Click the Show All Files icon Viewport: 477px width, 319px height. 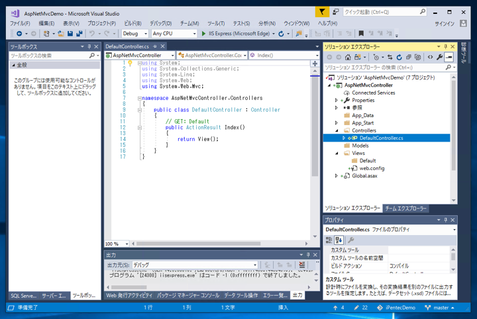(x=417, y=57)
